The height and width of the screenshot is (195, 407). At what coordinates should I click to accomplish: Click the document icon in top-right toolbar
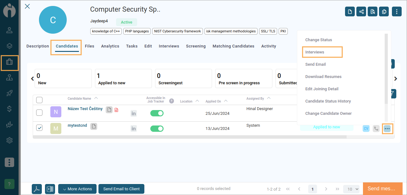click(x=350, y=12)
